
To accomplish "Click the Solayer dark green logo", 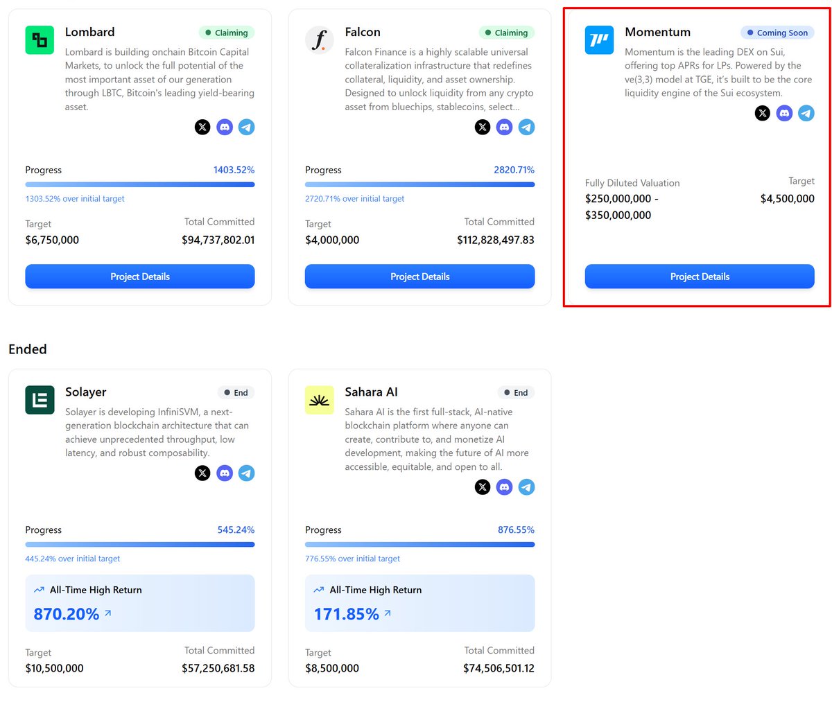I will (x=40, y=400).
